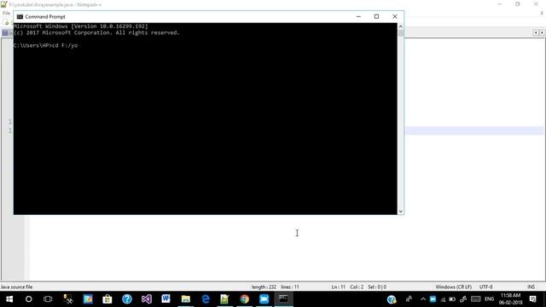Click the ENG language indicator
The image size is (546, 307).
489,299
